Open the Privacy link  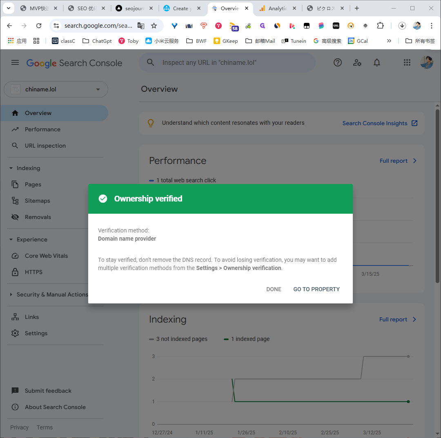(x=20, y=427)
